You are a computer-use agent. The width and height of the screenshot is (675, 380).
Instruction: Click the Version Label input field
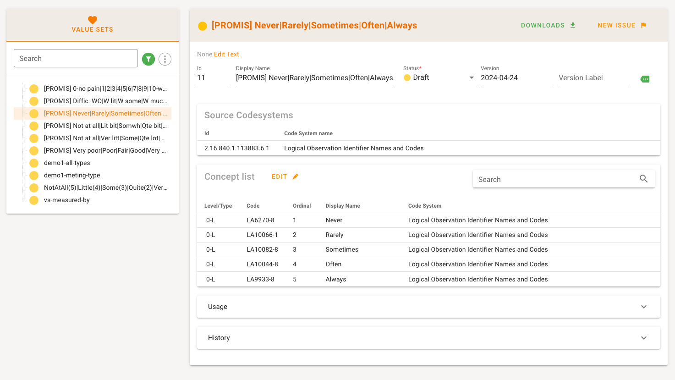[x=593, y=78]
